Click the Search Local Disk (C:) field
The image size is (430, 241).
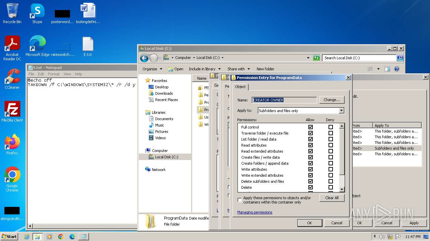pos(359,58)
